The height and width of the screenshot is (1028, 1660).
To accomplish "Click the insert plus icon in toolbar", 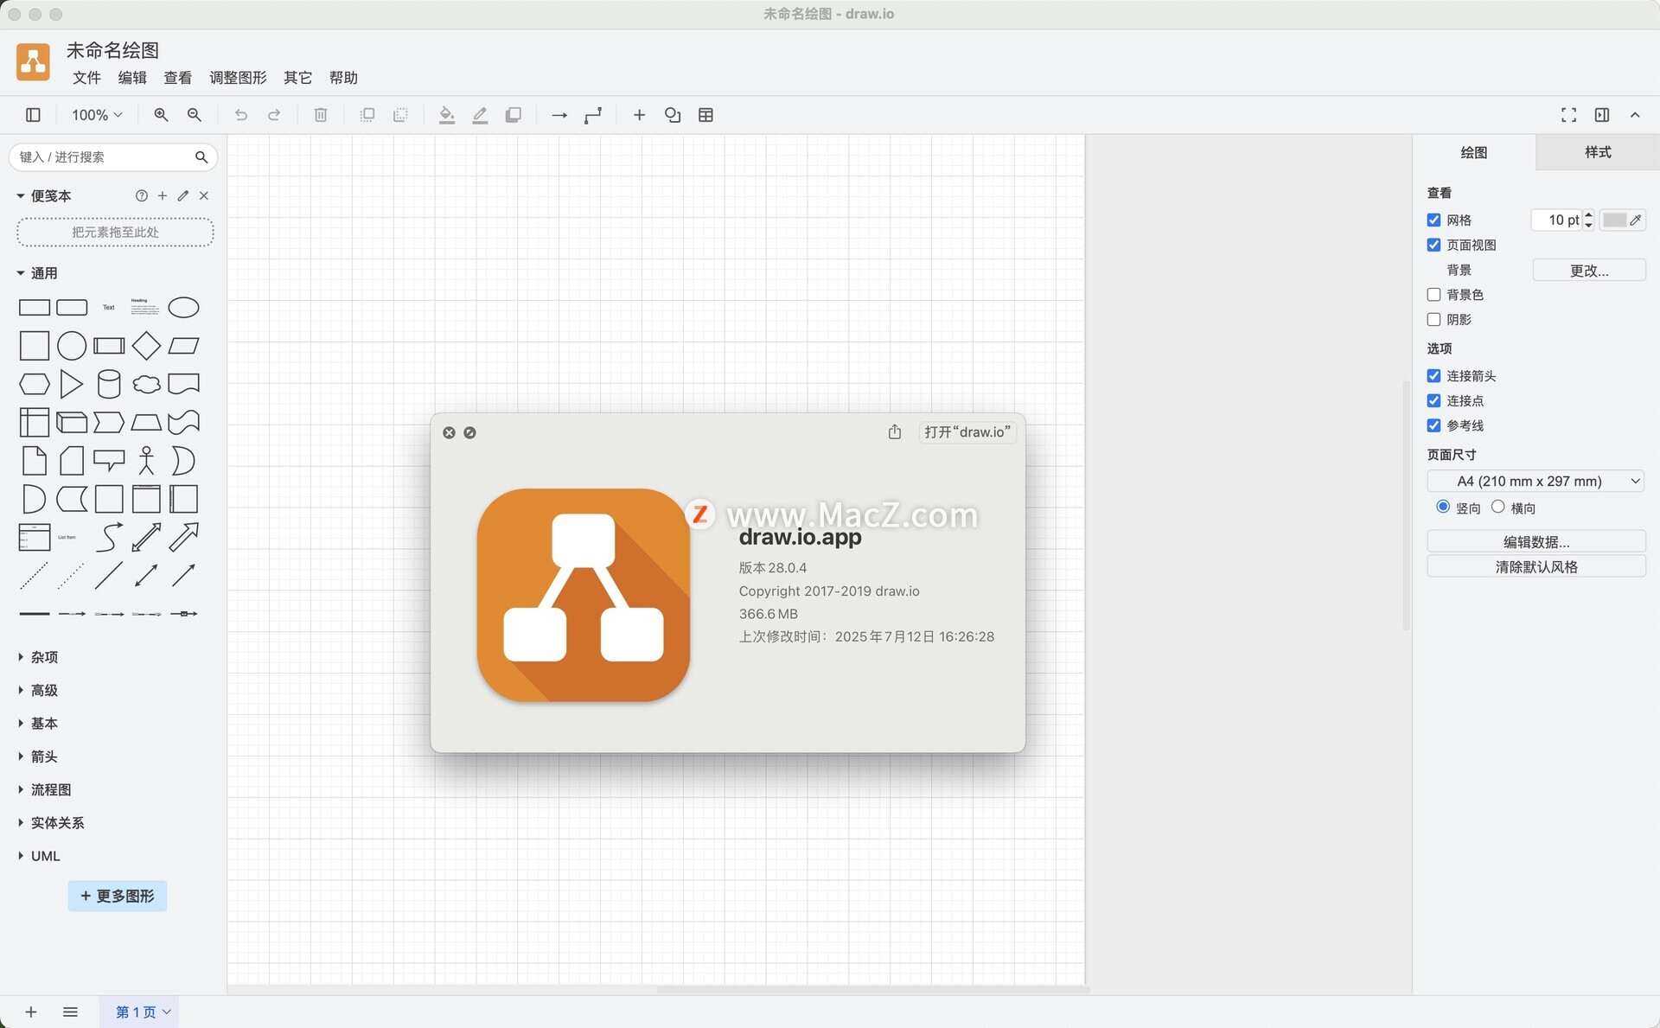I will pyautogui.click(x=639, y=115).
